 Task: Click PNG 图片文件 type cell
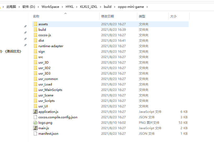coord(149,122)
